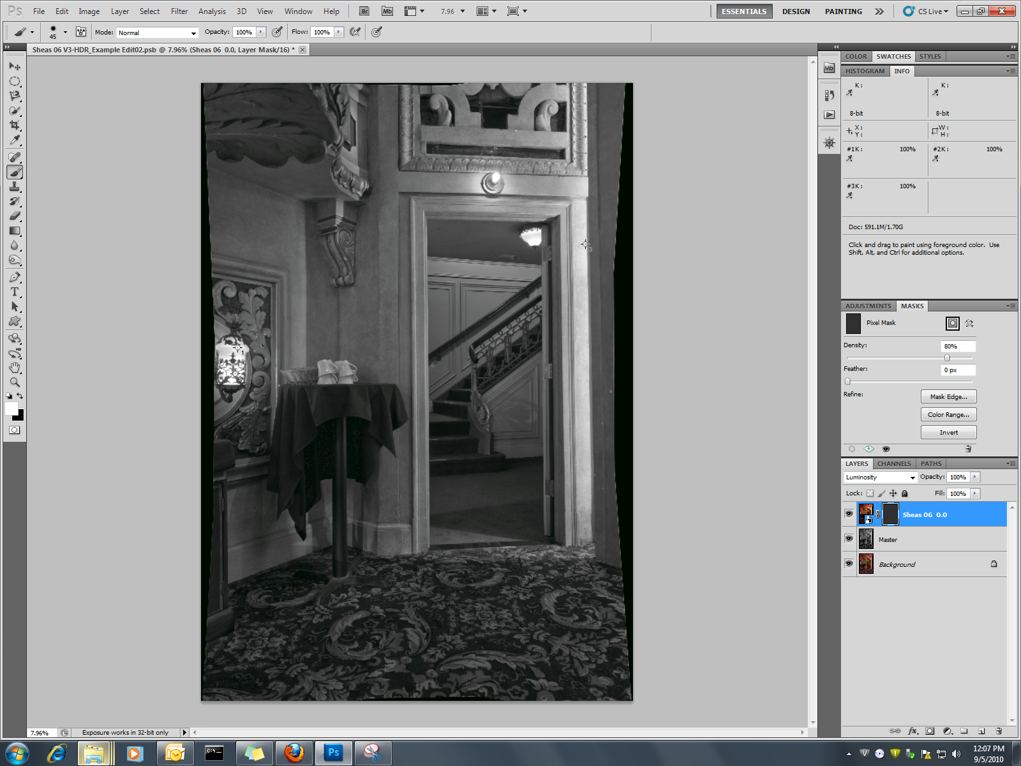Viewport: 1021px width, 766px height.
Task: Toggle the Brush panel from options bar
Action: [81, 31]
